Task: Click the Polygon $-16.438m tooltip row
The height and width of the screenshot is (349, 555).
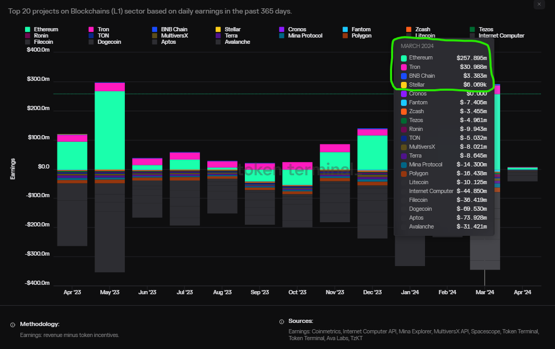Action: pyautogui.click(x=444, y=174)
